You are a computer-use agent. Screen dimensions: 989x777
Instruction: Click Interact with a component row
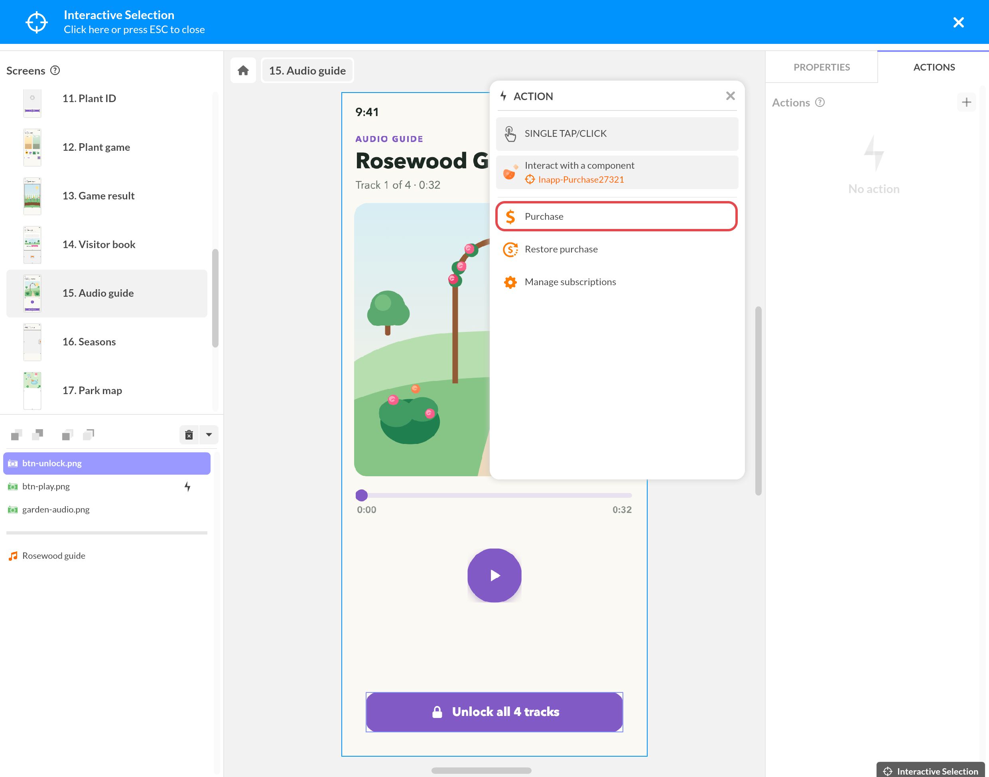point(617,172)
